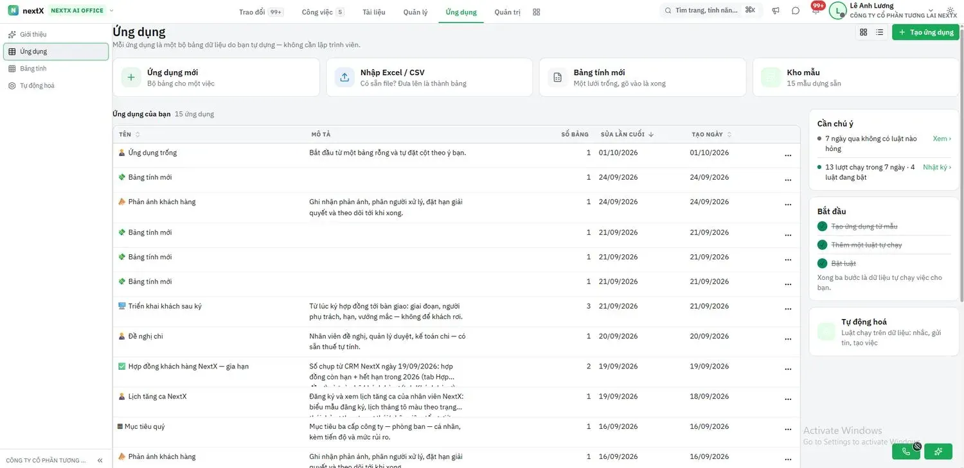This screenshot has height=468, width=964.
Task: Open the Kho mẫu templates card
Action: click(856, 78)
